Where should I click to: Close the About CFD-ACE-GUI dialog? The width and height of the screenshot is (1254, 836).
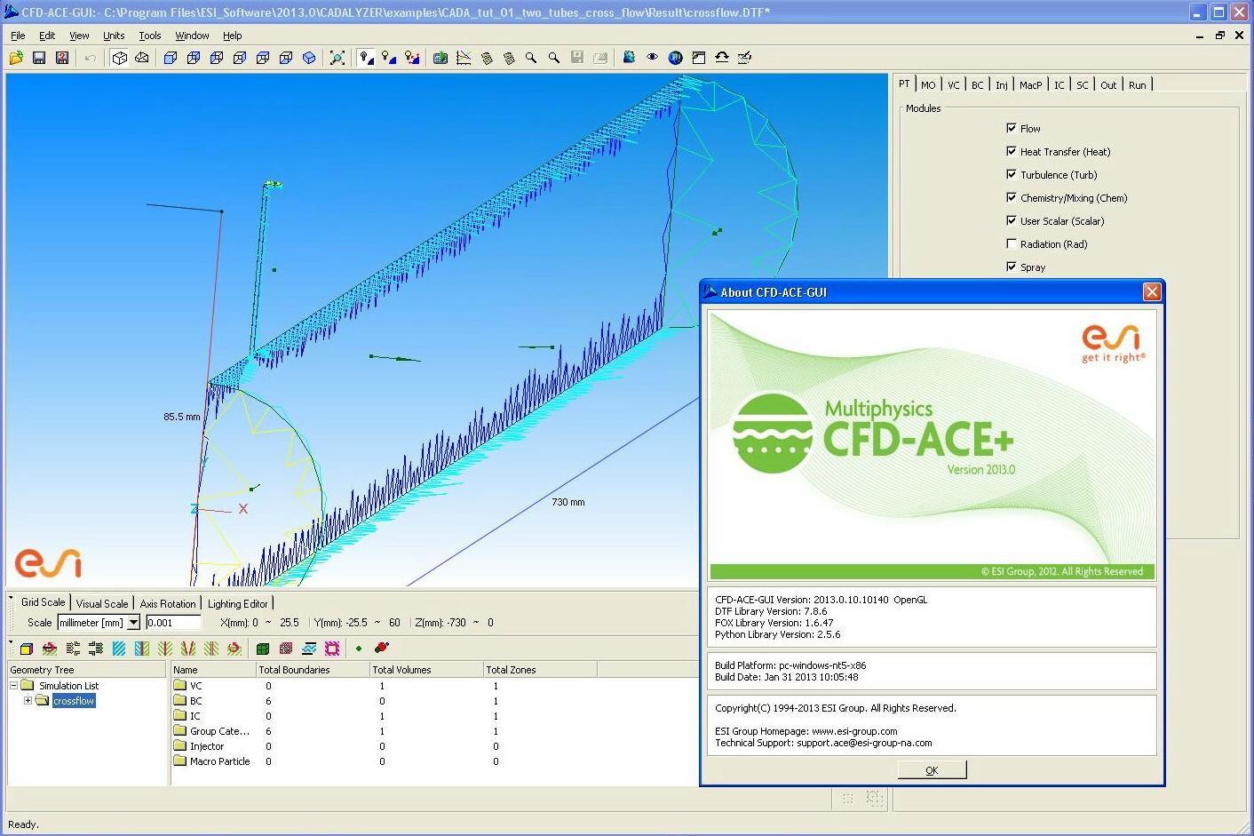pyautogui.click(x=1152, y=292)
